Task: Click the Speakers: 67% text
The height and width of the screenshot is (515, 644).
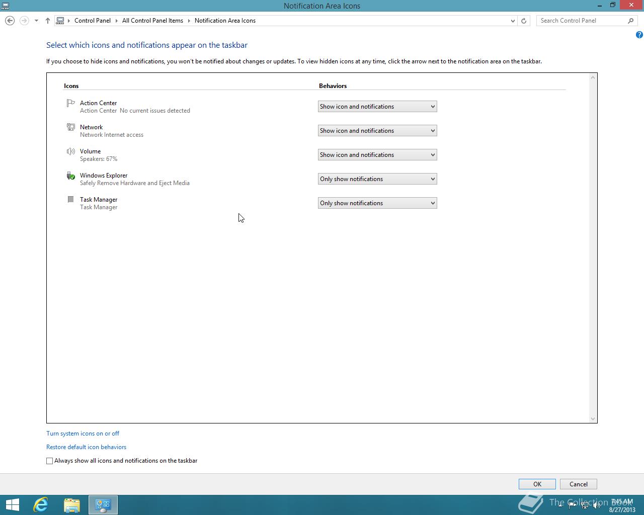Action: coord(99,159)
